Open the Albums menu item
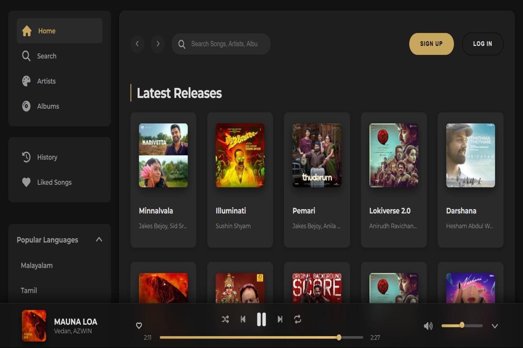The image size is (523, 348). pyautogui.click(x=60, y=106)
